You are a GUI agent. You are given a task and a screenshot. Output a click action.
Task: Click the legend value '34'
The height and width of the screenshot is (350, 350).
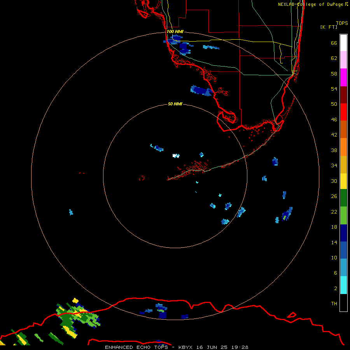click(334, 166)
